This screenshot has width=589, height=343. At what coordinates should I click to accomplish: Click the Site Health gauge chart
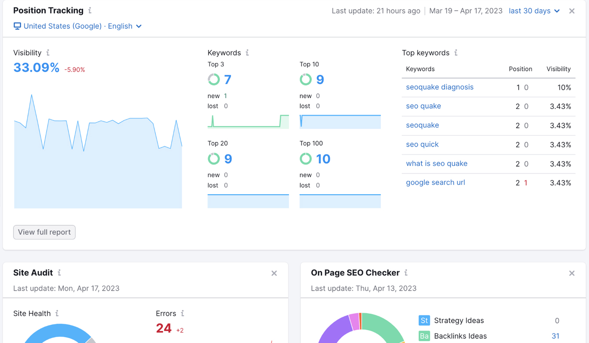[x=60, y=333]
